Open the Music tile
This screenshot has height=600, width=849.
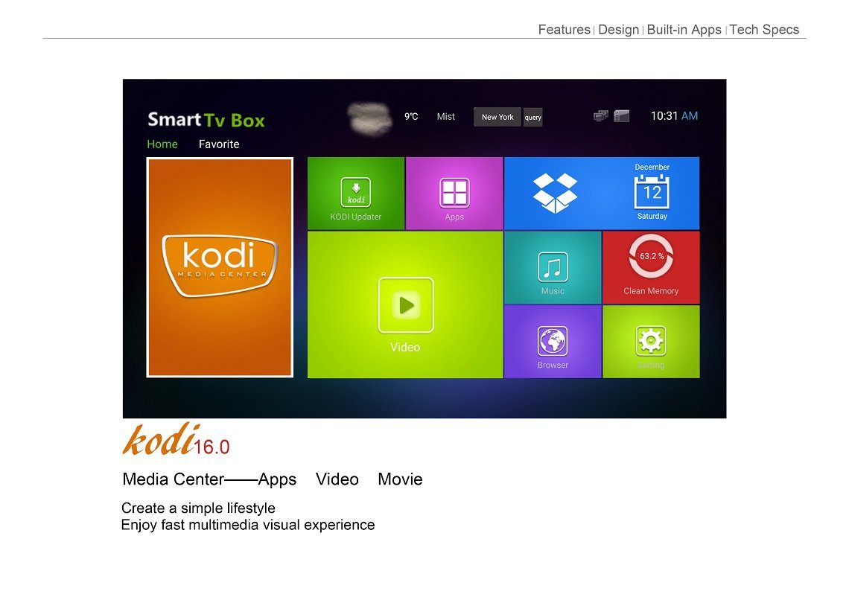point(553,267)
